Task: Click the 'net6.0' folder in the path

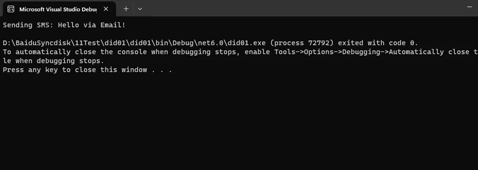Action: point(211,43)
